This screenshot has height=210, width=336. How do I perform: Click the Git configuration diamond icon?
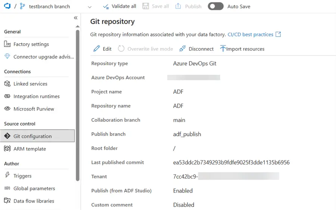7,136
